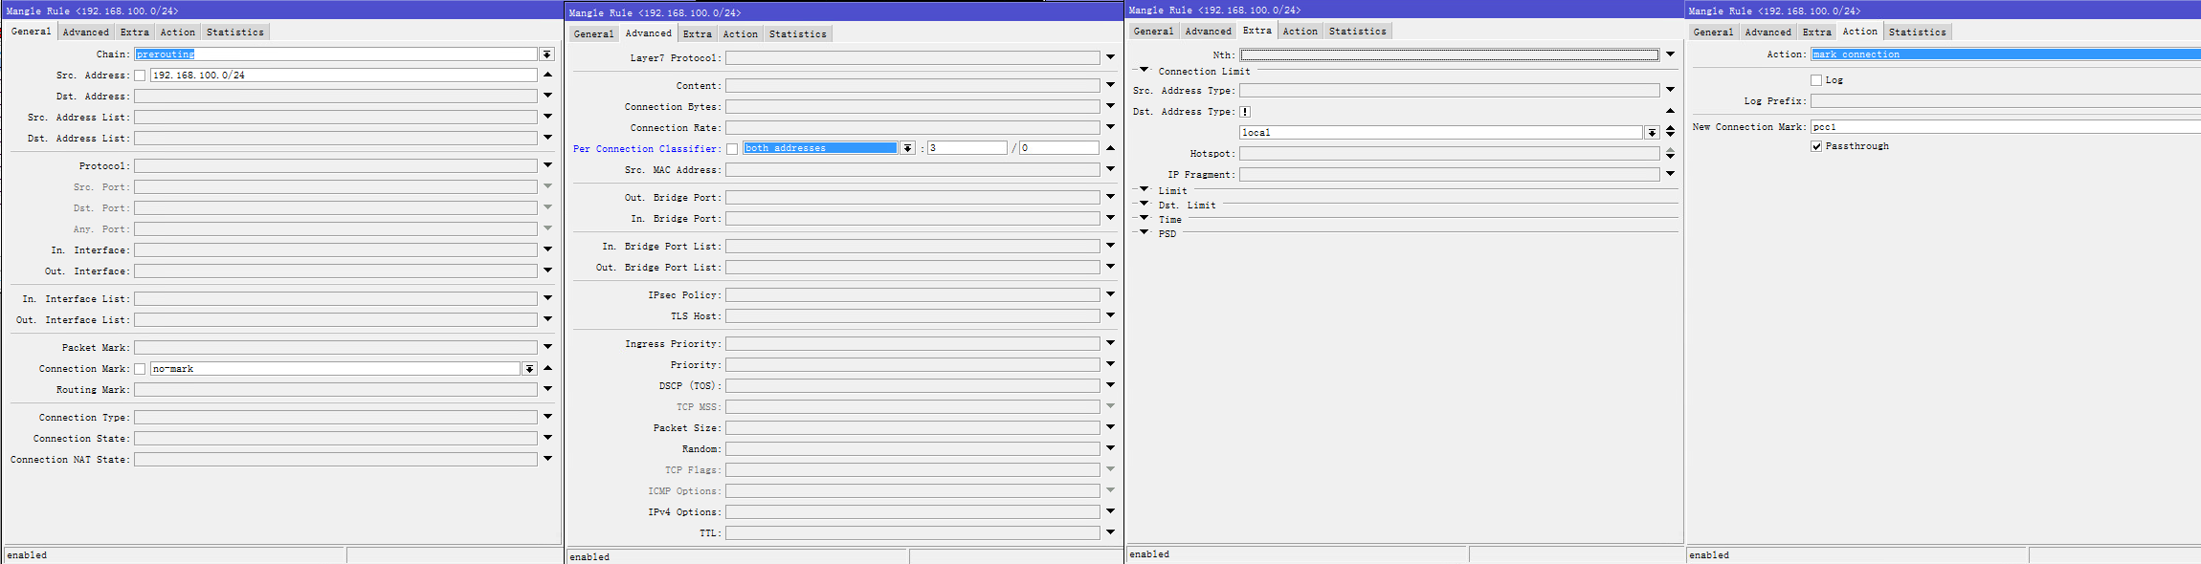This screenshot has width=2201, height=564.
Task: Expand the Protocol field arrow
Action: coord(547,165)
